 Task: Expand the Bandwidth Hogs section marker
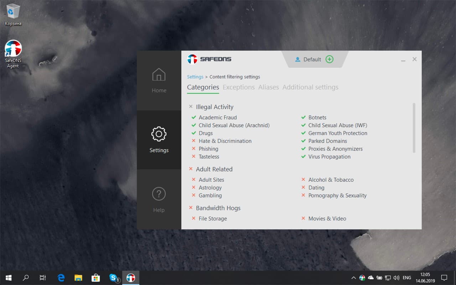pos(191,208)
